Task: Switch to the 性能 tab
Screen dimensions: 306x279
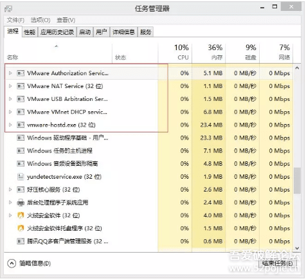Action: click(x=30, y=32)
